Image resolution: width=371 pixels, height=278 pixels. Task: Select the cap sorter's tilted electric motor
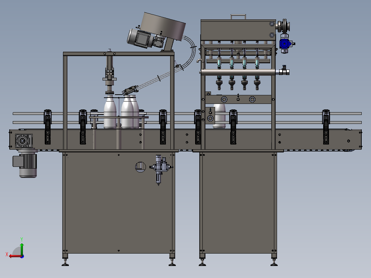pos(139,38)
